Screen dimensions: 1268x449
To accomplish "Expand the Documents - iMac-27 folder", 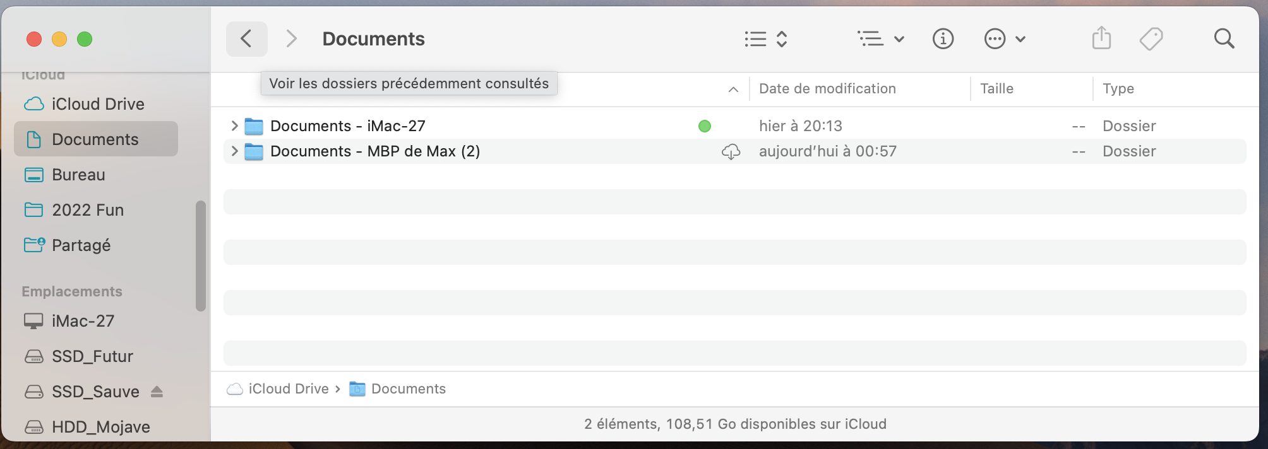I will 234,126.
